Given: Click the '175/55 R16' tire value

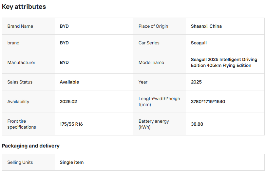Looking at the screenshot, I should 71,124.
